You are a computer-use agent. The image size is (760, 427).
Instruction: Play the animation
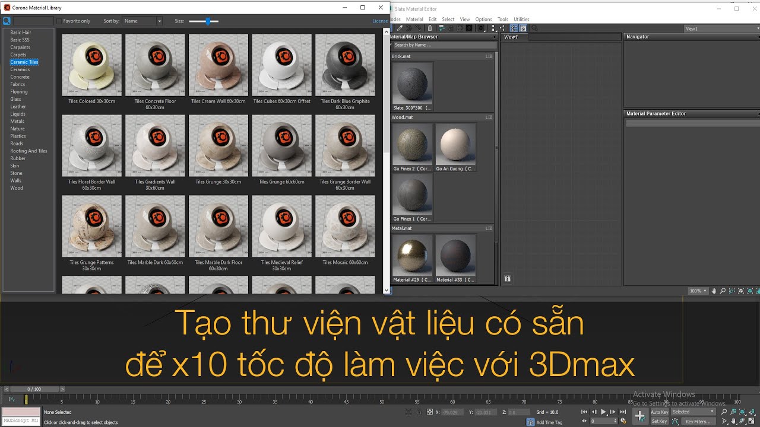click(603, 412)
